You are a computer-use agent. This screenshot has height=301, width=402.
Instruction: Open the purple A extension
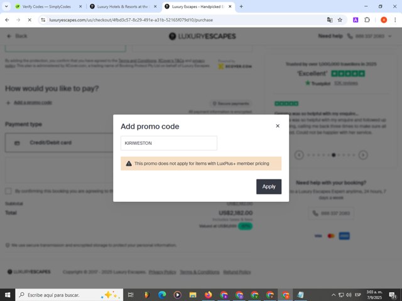tap(356, 20)
